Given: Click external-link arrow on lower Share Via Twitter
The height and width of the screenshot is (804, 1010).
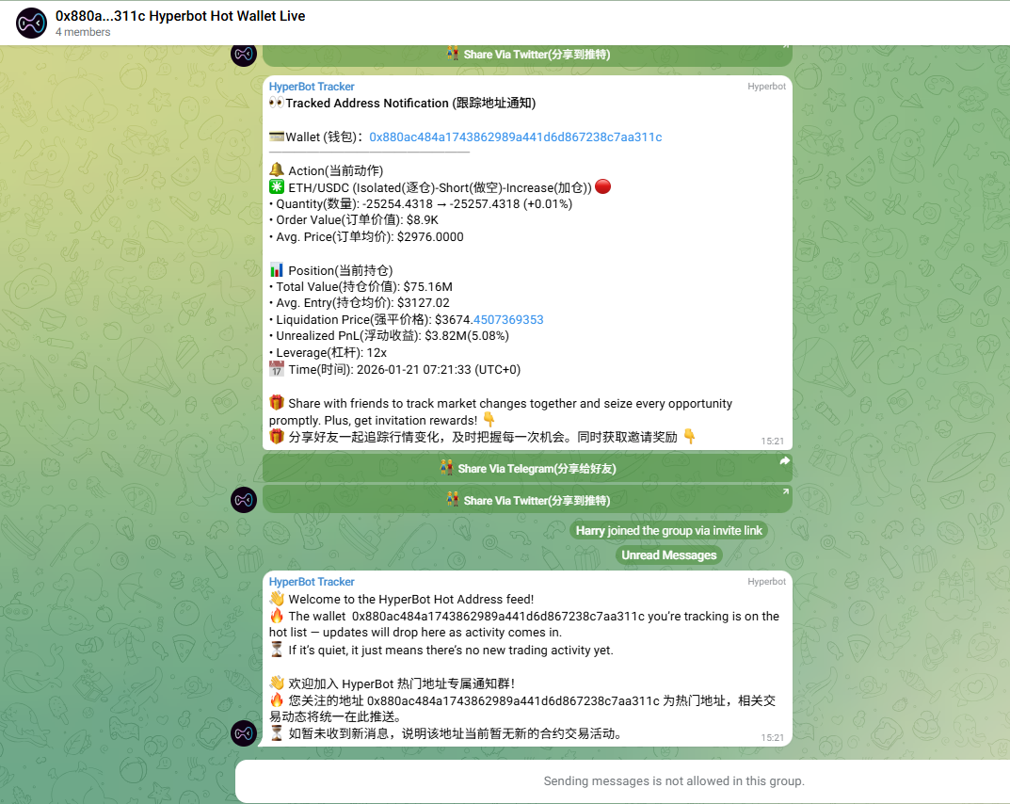Looking at the screenshot, I should 785,491.
